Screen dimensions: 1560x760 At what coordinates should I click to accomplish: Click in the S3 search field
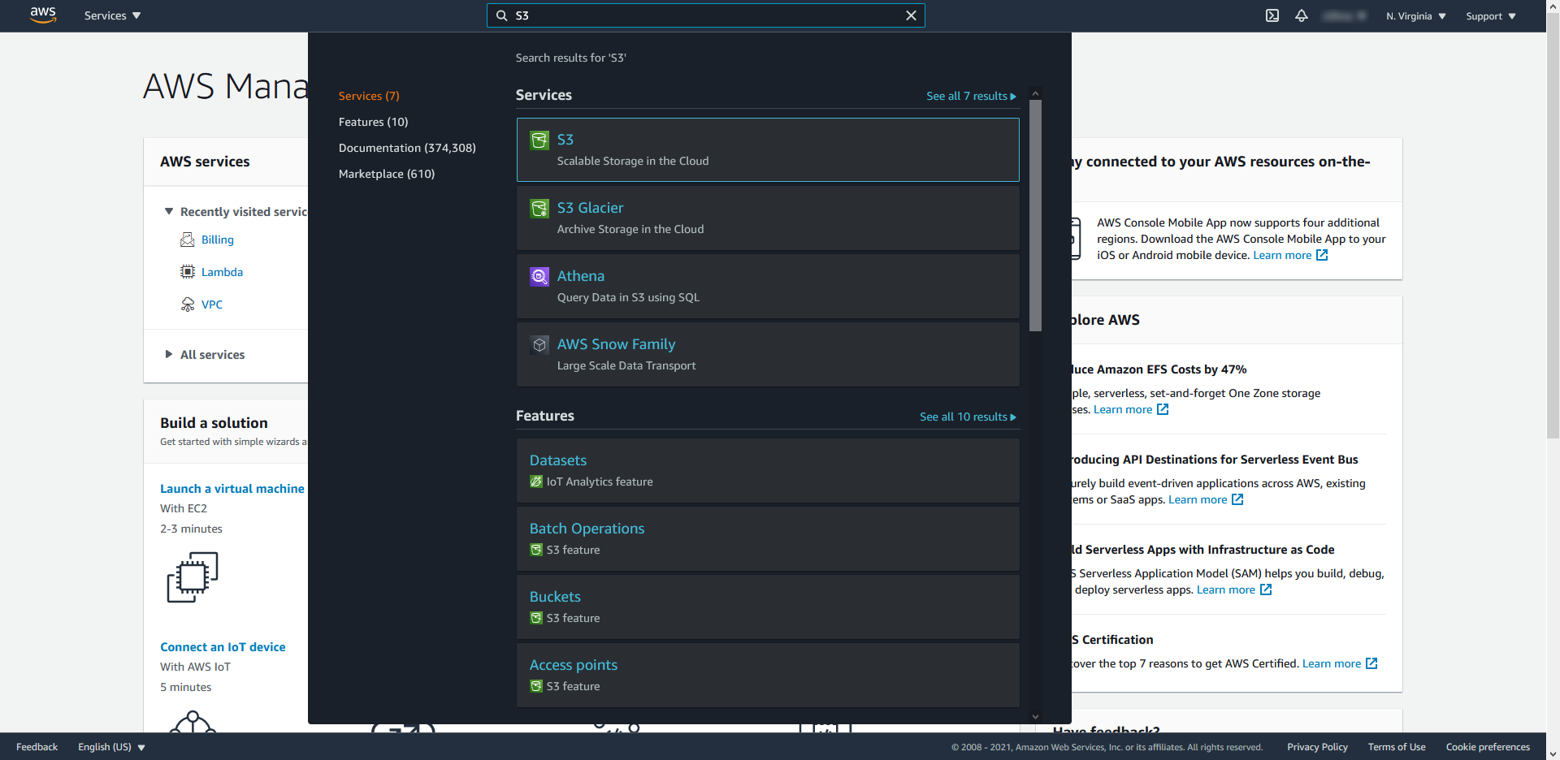click(705, 15)
